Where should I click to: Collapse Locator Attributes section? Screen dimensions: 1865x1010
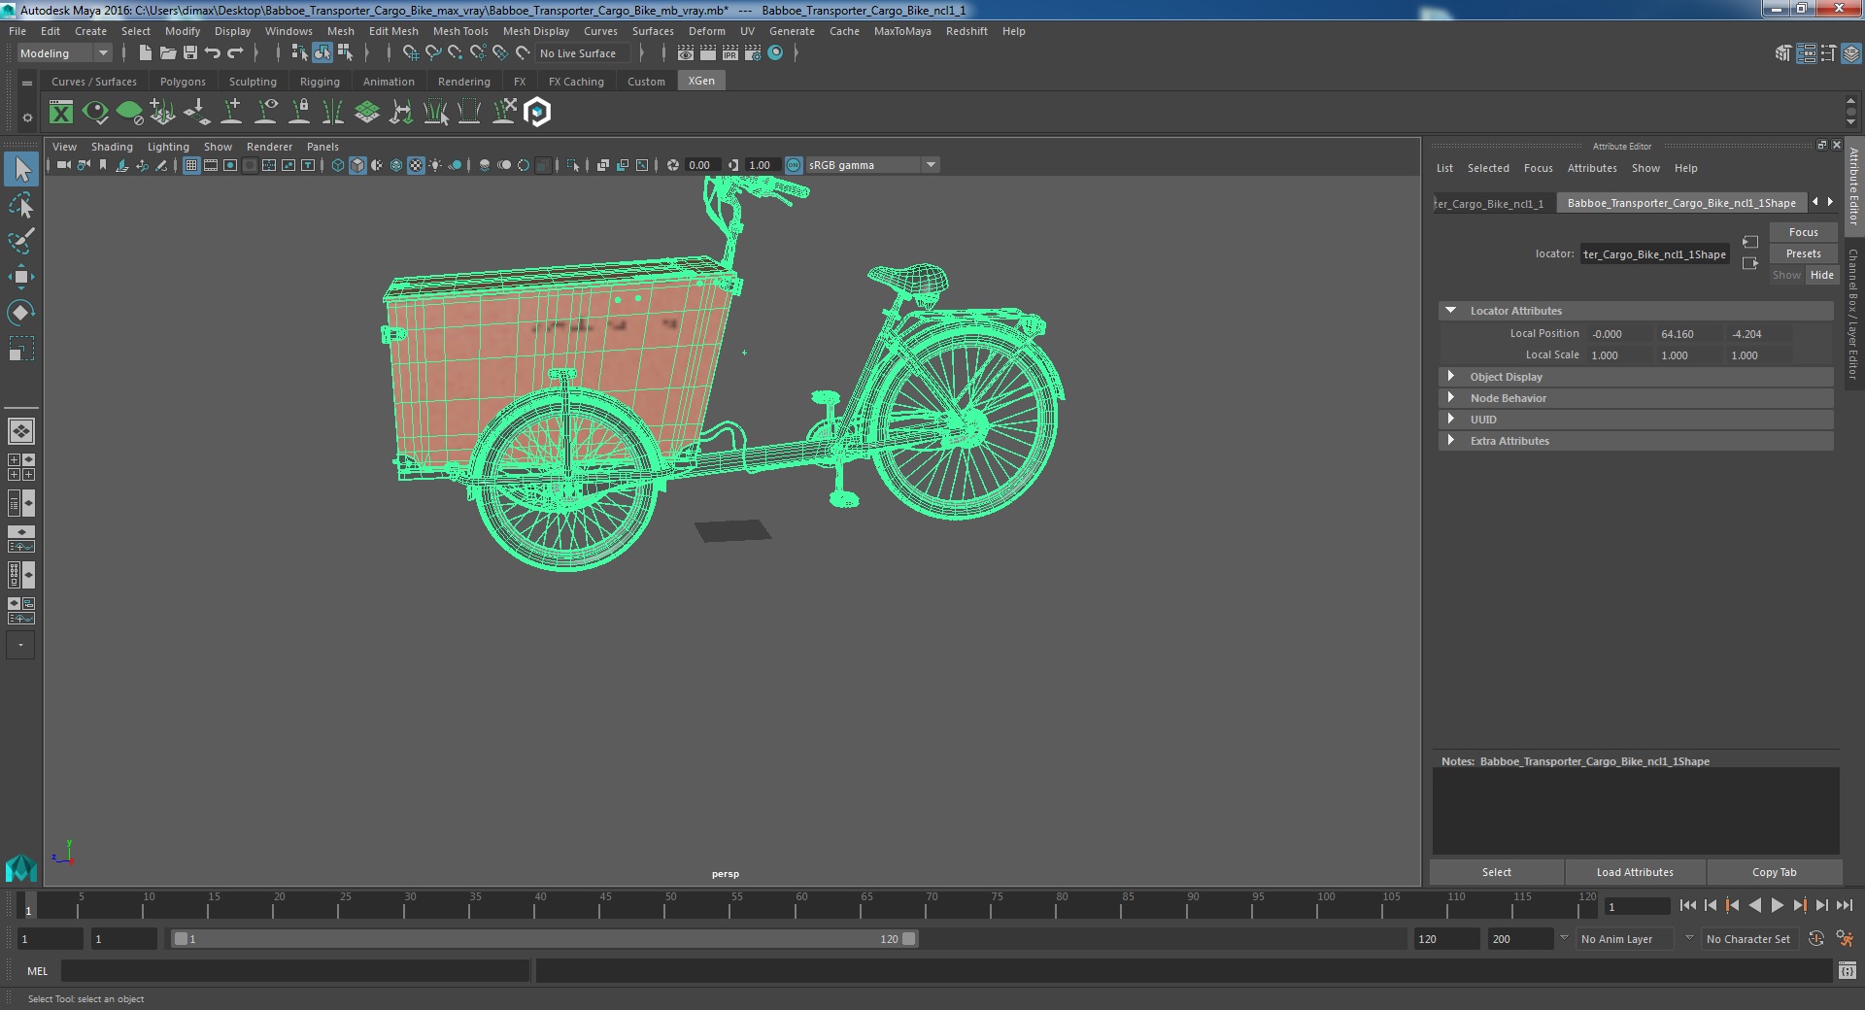tap(1450, 311)
